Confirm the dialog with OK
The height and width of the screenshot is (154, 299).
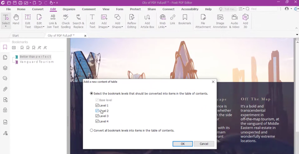tap(183, 144)
